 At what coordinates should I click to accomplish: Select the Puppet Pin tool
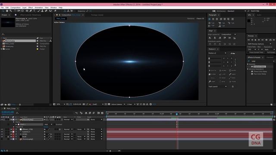55,11
